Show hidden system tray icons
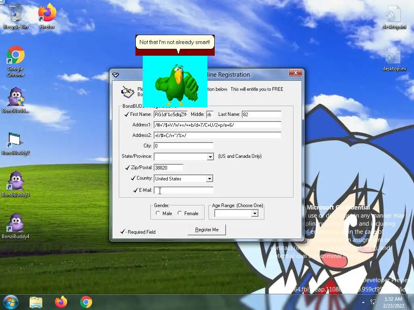The image size is (414, 310). (363, 302)
